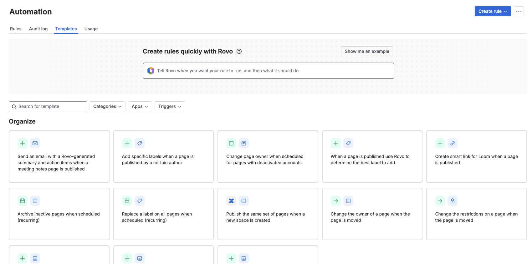The image size is (532, 264).
Task: Switch to the Rules tab
Action: coord(16,29)
